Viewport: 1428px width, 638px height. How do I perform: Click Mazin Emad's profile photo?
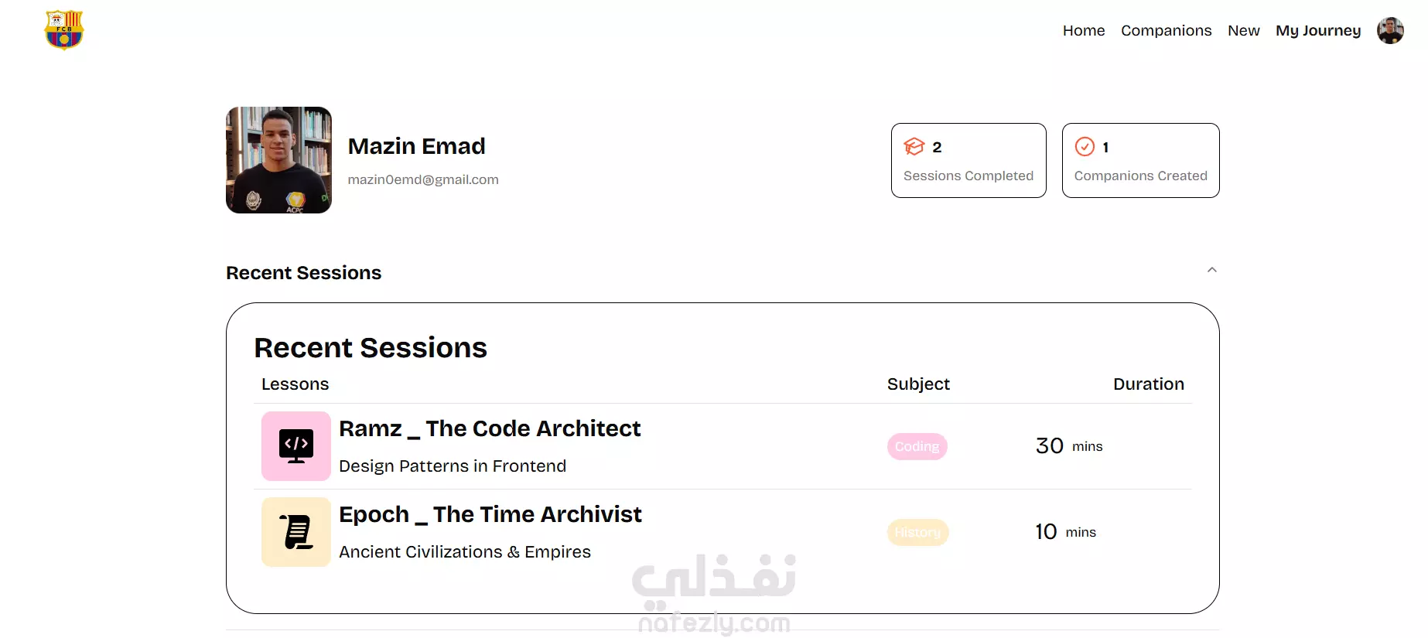[x=278, y=160]
